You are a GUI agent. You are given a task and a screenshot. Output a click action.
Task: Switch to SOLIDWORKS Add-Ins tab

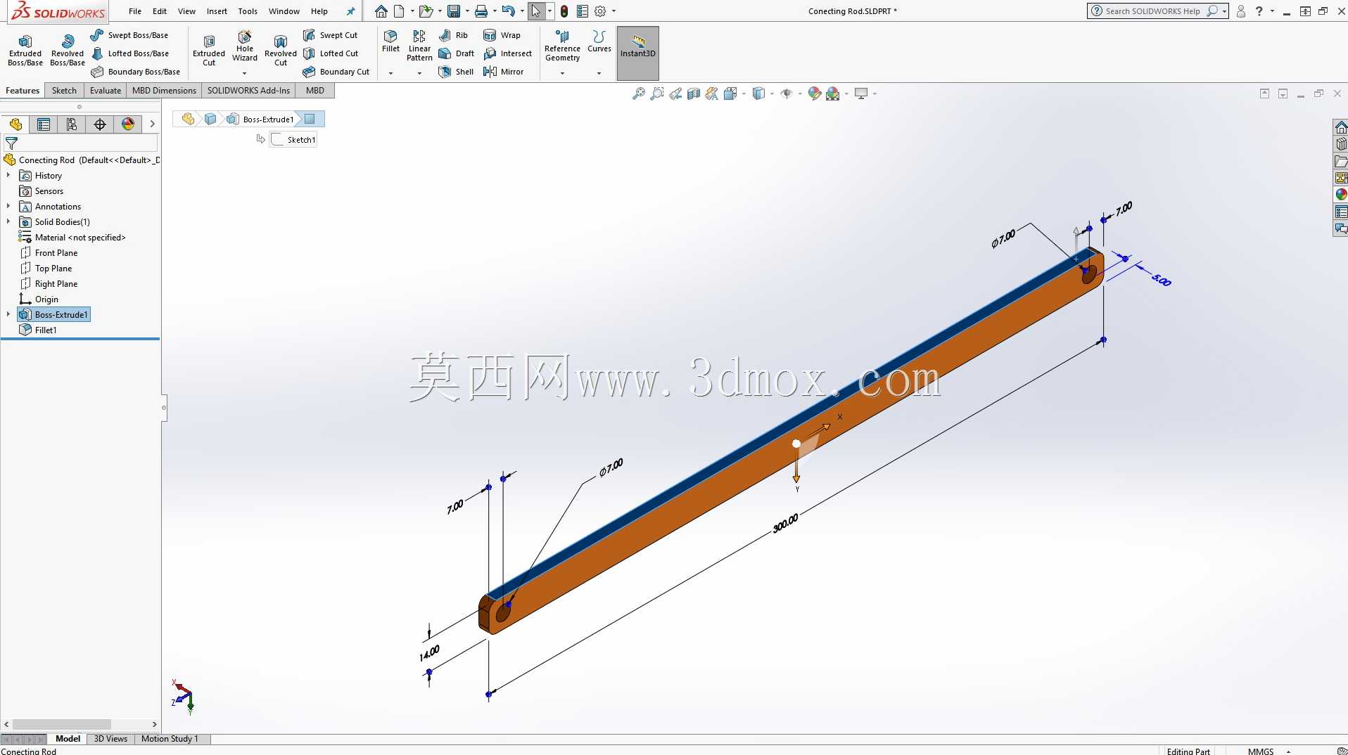(x=248, y=91)
